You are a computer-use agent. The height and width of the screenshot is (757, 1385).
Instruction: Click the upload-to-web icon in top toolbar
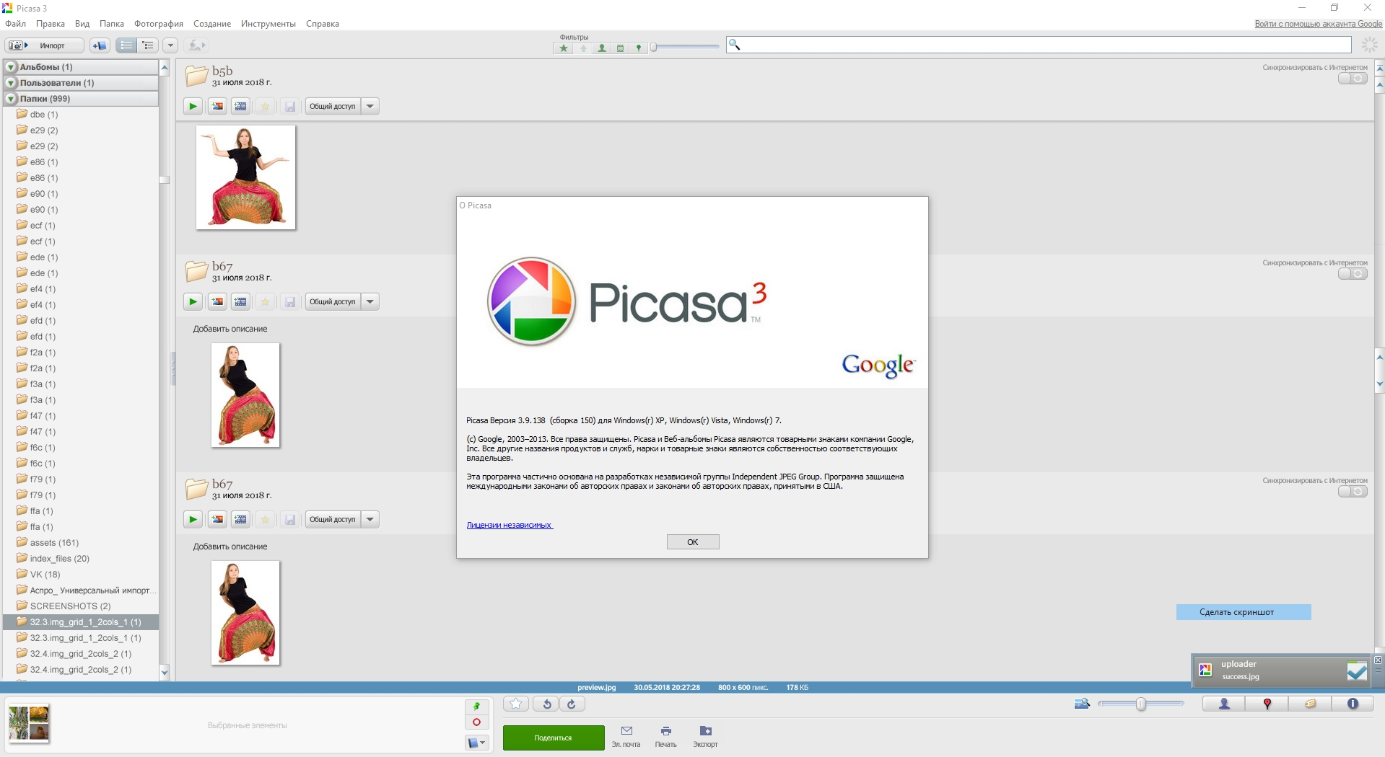(196, 45)
